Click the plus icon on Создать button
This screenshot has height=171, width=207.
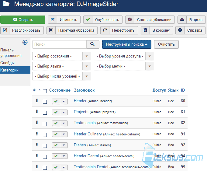click(15, 19)
